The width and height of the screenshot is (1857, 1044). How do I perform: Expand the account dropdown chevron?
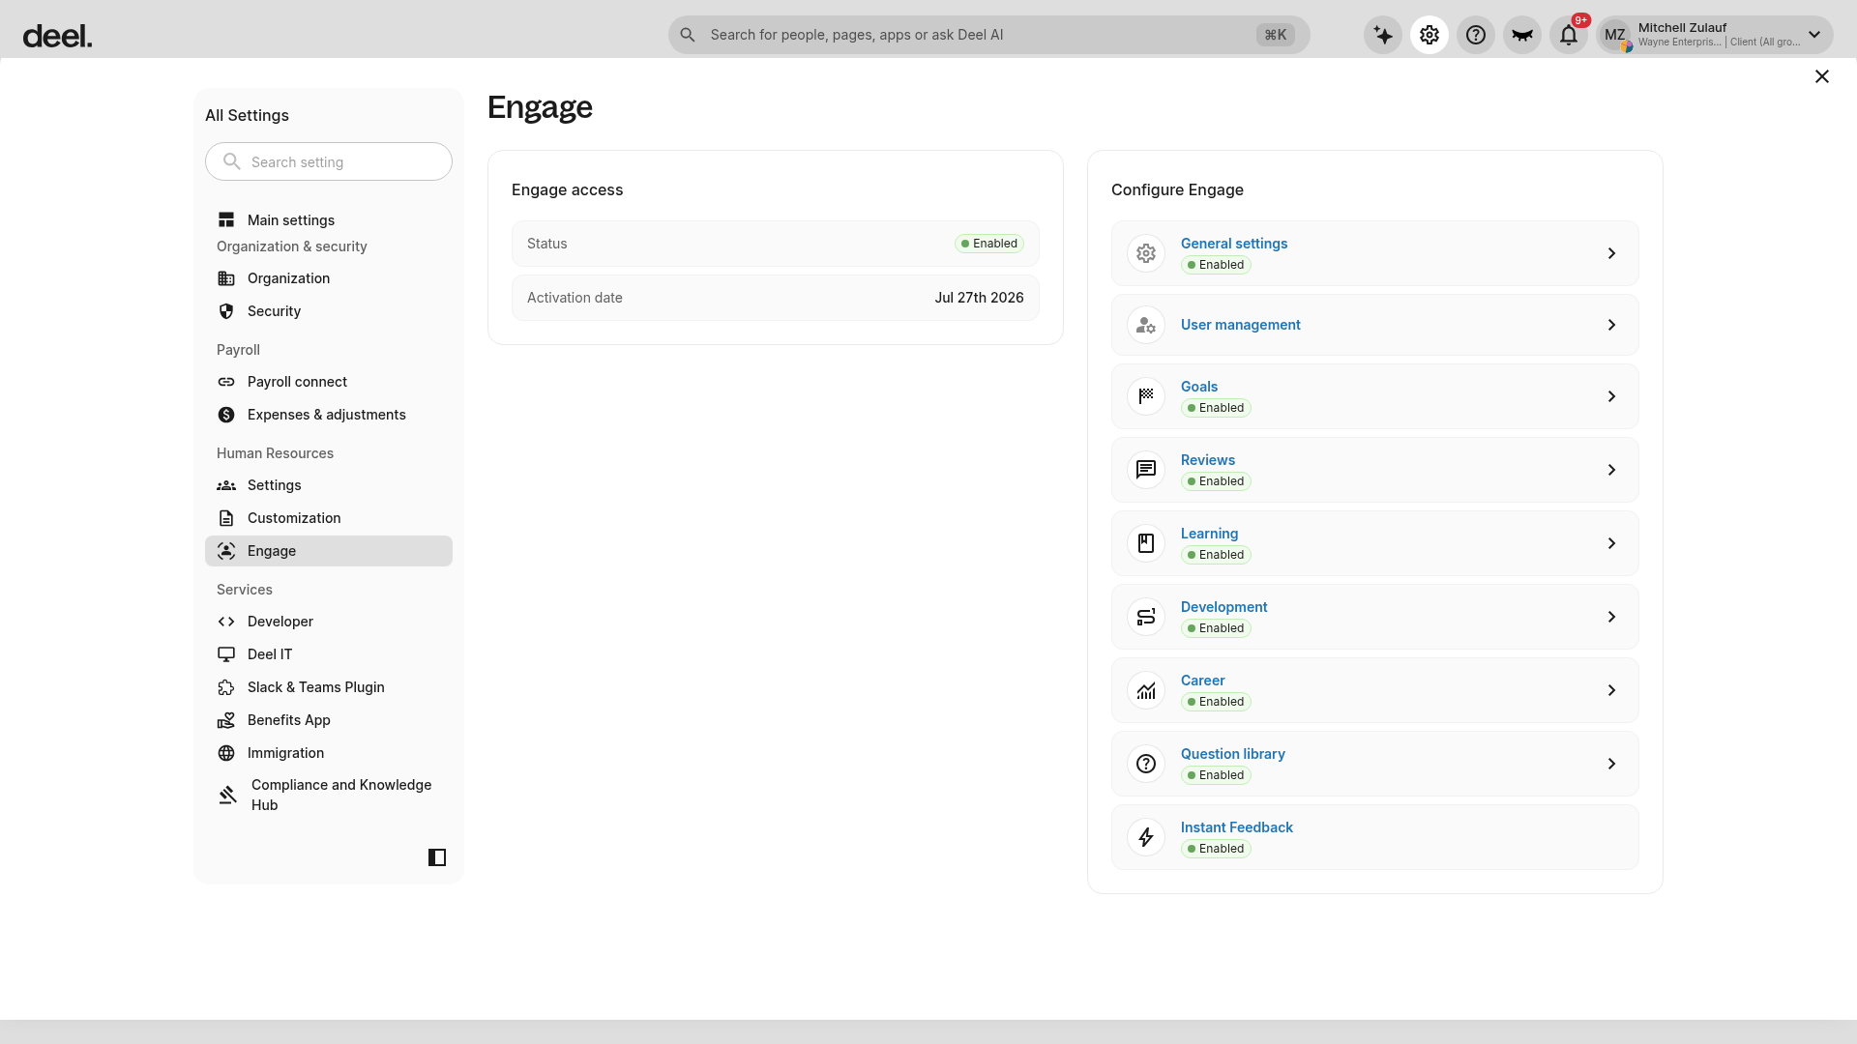(1814, 35)
